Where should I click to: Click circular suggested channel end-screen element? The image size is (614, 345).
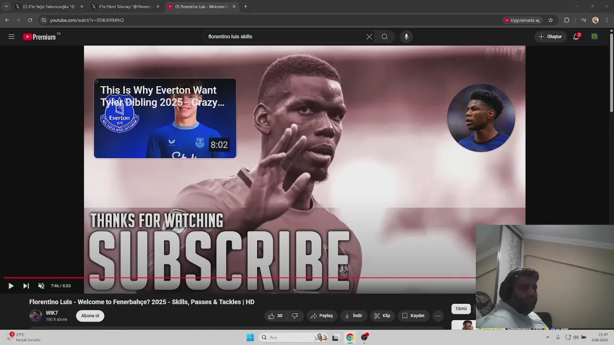click(x=481, y=118)
